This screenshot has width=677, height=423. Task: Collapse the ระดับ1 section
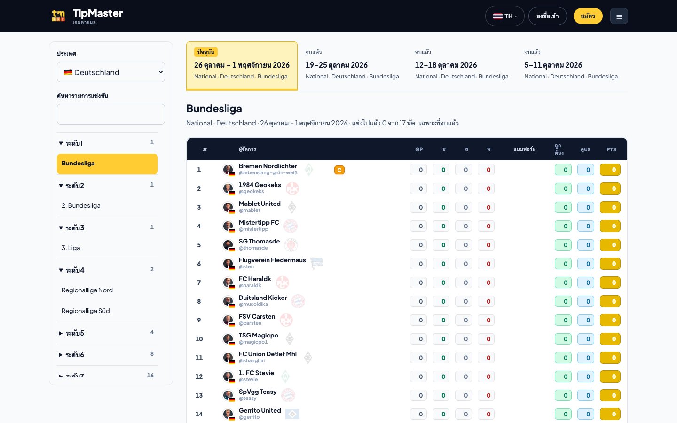tap(107, 143)
